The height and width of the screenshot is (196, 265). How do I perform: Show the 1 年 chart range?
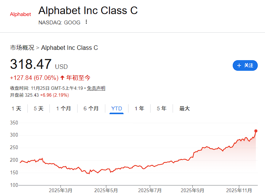tap(139, 108)
